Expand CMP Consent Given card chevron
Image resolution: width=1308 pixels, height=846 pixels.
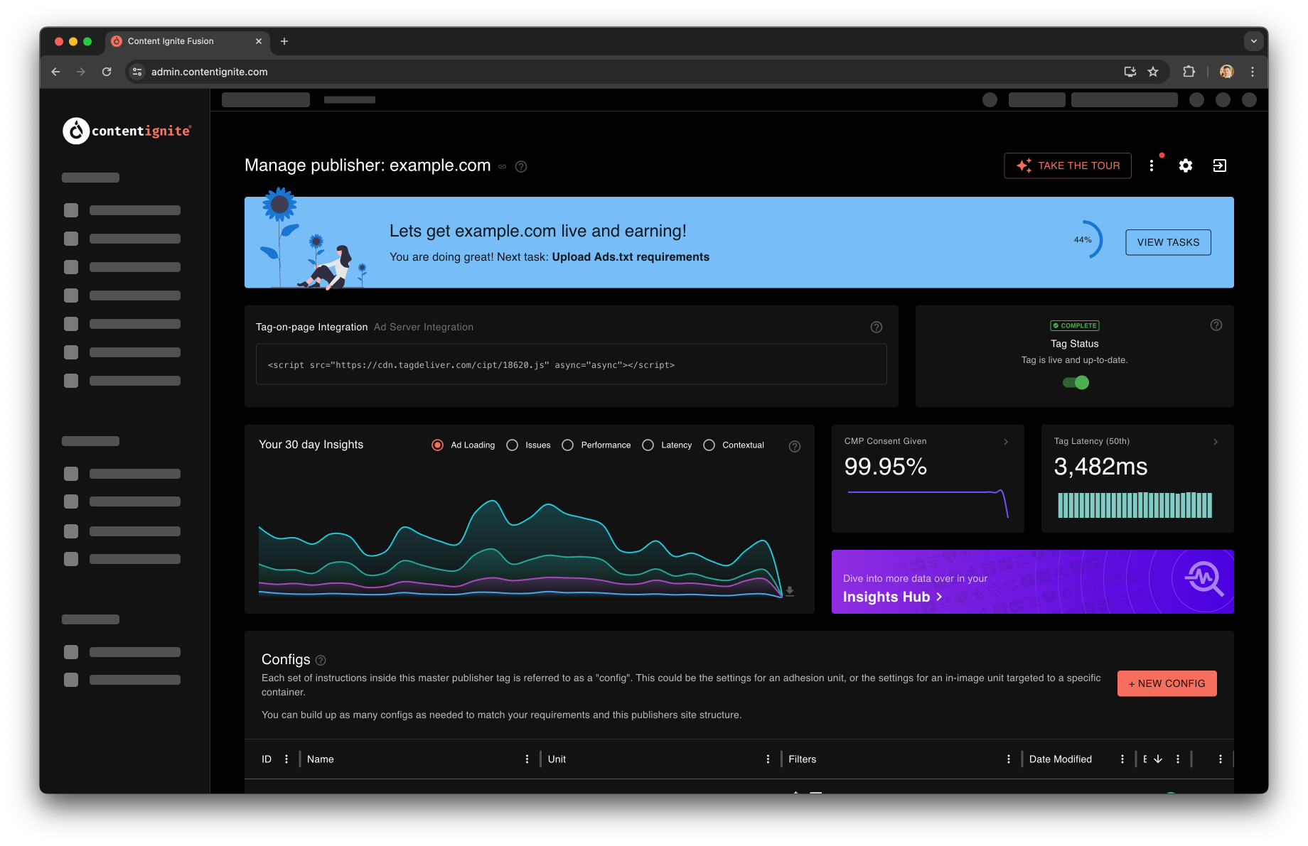click(1006, 442)
